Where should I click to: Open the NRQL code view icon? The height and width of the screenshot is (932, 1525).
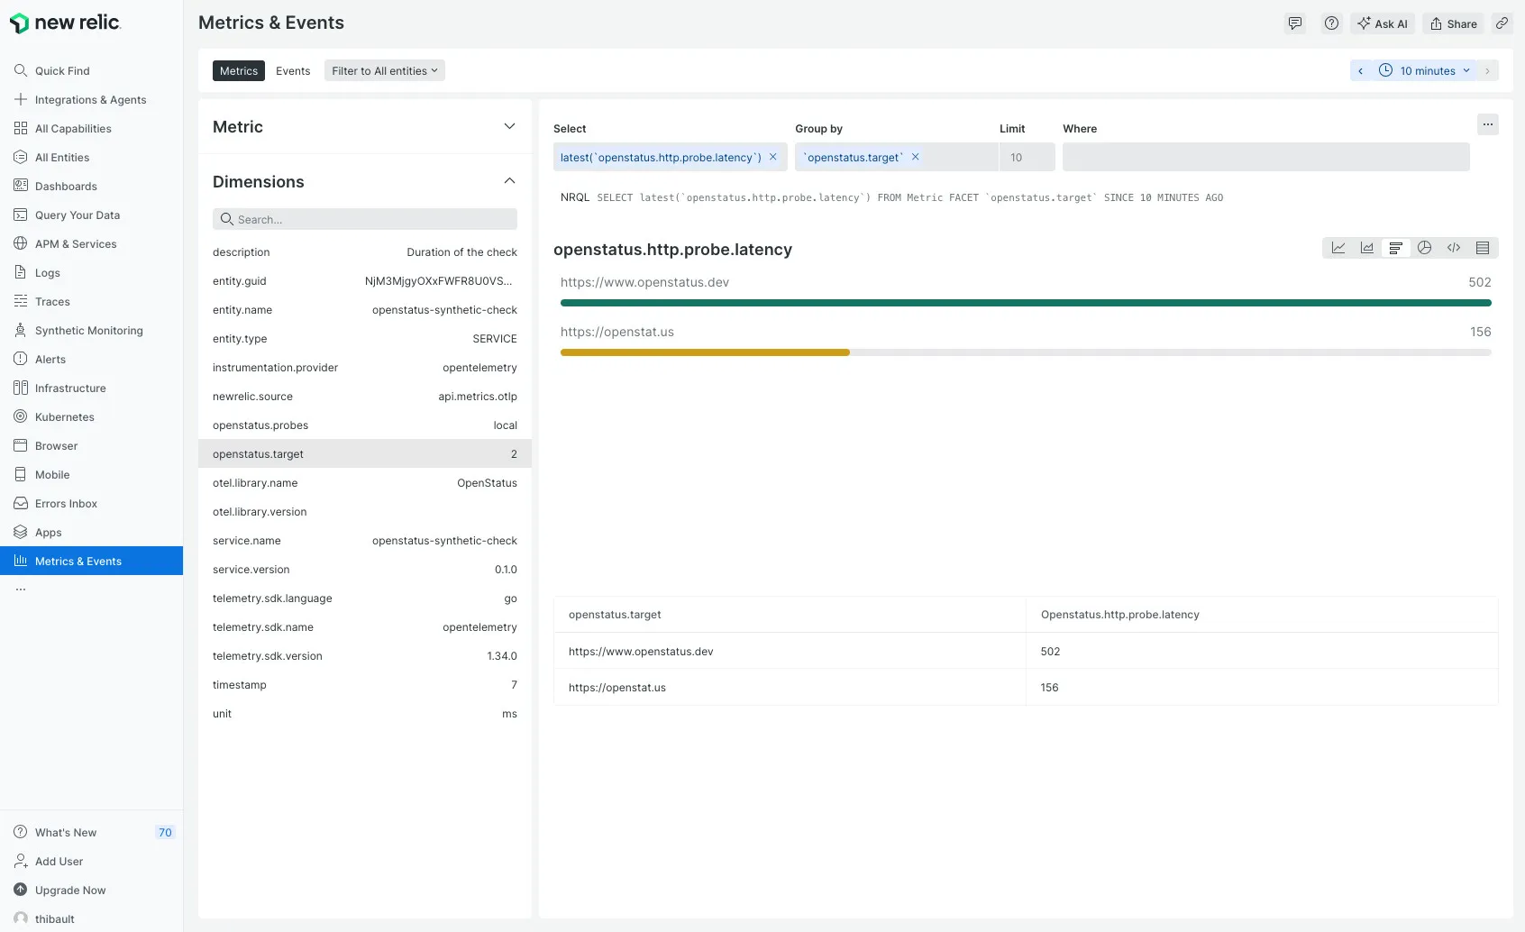coord(1454,248)
